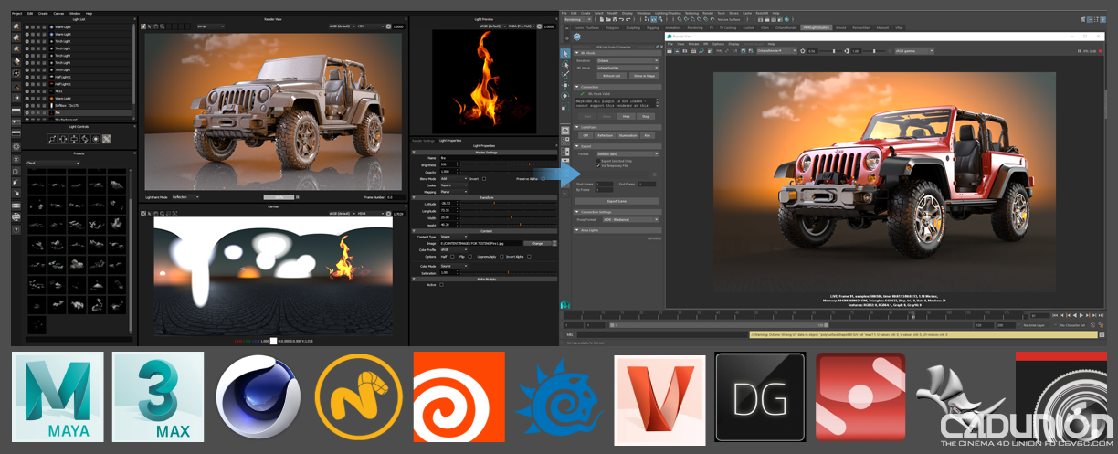This screenshot has height=454, width=1118.
Task: Toggle the Invert Alpha checkbox
Action: tap(531, 257)
